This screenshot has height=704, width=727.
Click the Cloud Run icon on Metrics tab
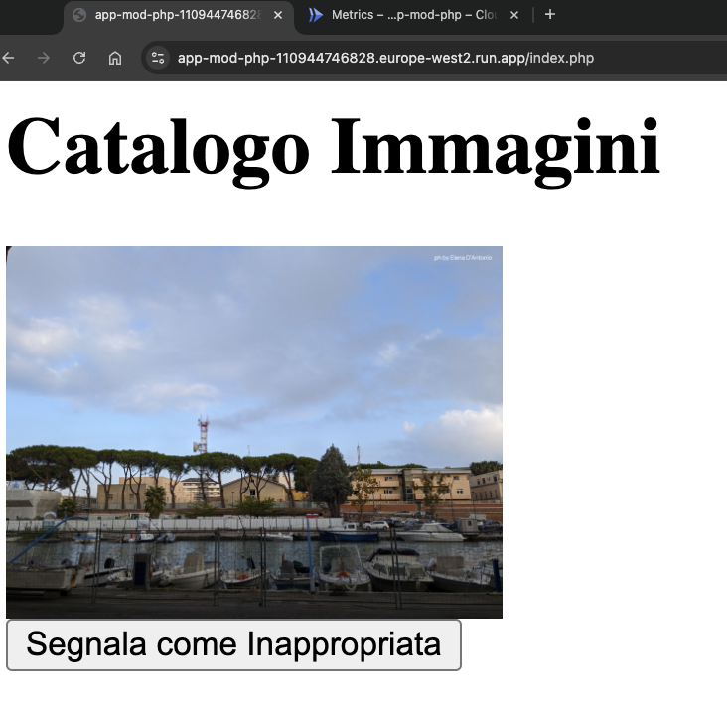click(316, 15)
